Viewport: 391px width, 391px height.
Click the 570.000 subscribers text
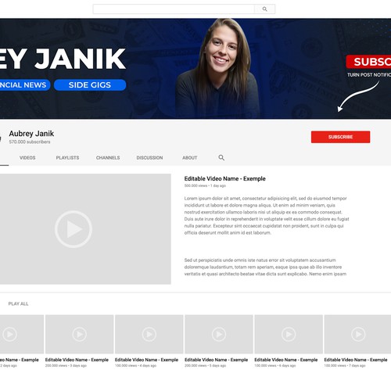coord(30,142)
